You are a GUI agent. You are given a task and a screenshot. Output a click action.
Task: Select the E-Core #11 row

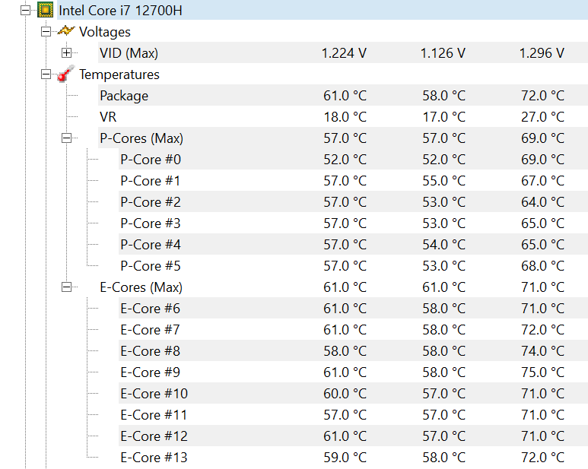353,415
